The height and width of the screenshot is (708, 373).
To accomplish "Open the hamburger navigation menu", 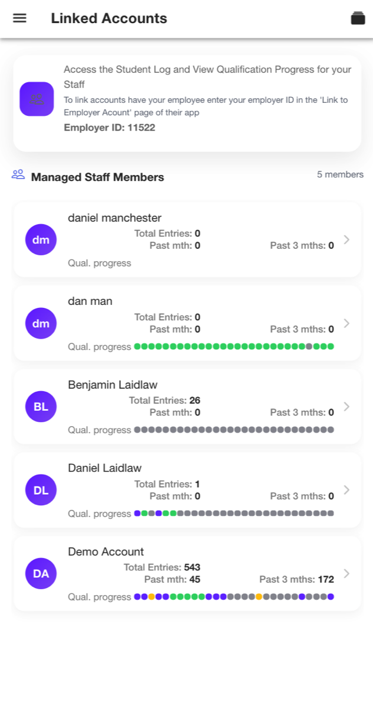I will (x=19, y=18).
